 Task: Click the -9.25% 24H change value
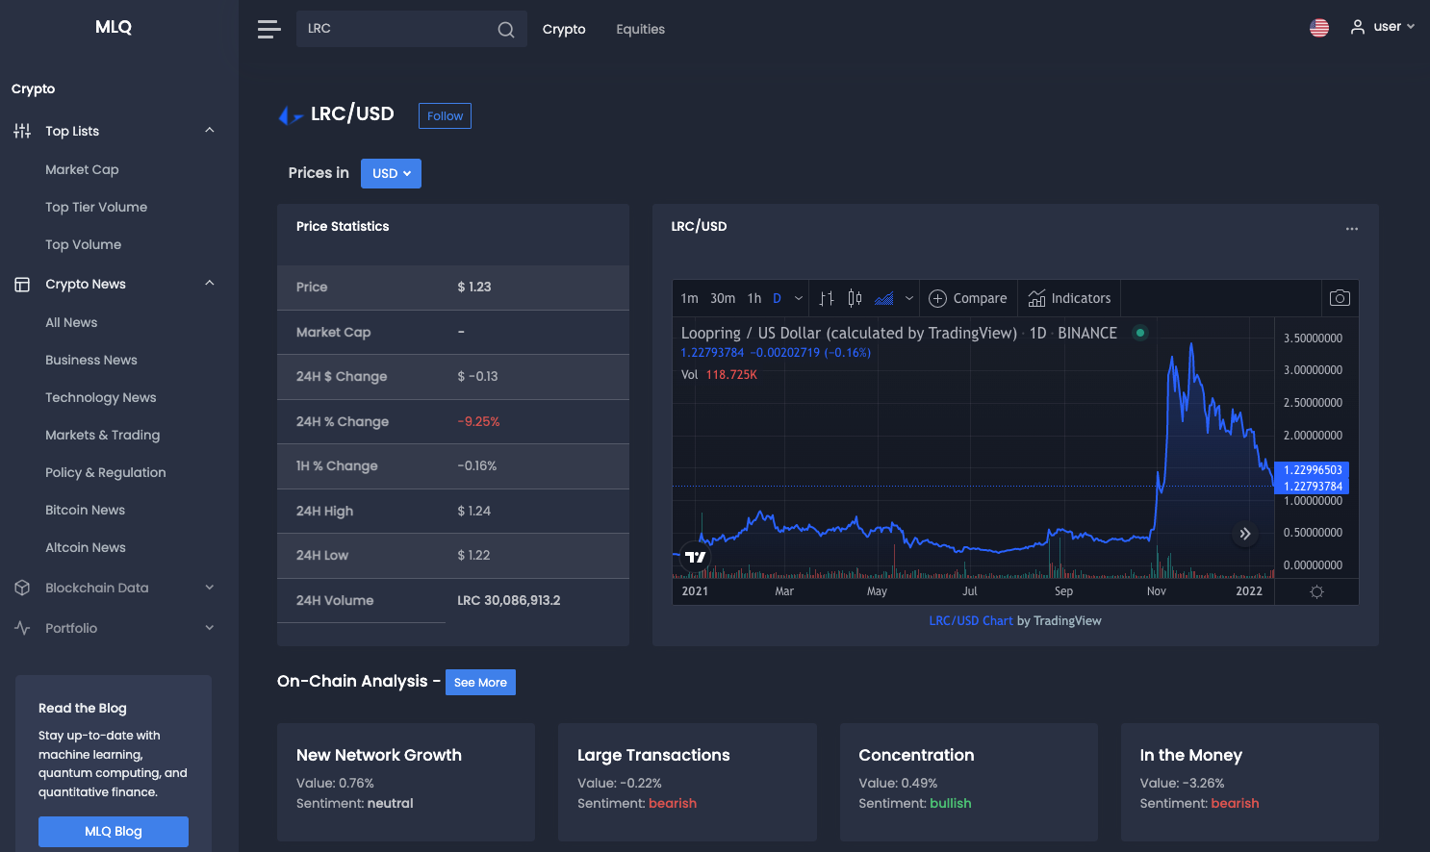click(x=478, y=421)
